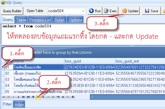Click the delete record minus button
165x109 pixels.
(x=38, y=97)
